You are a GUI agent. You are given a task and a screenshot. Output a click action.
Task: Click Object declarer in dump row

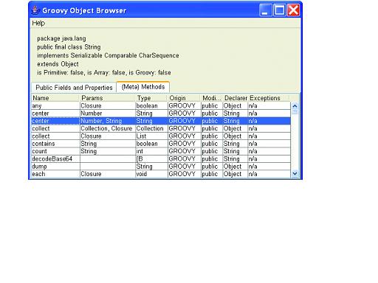(235, 167)
